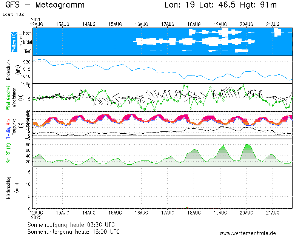Click '17AUG' on the bottom date axis
Viewport: 302px width, 236px height.
(168, 213)
